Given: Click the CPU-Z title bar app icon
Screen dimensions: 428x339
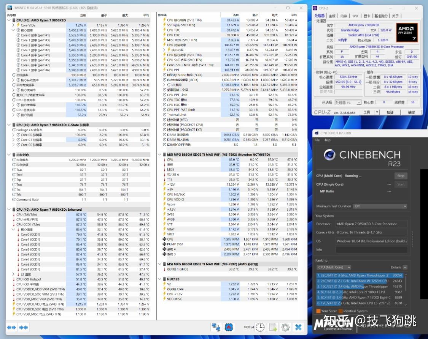Looking at the screenshot, I should tap(315, 8).
